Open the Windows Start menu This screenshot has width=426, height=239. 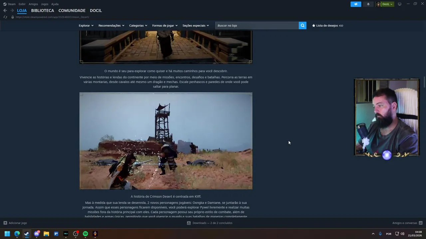click(x=7, y=234)
